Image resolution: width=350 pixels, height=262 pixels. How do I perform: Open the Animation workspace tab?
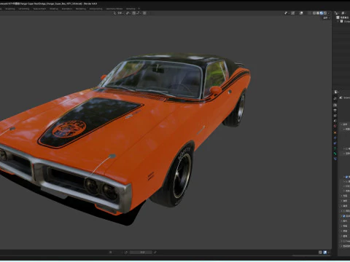pyautogui.click(x=67, y=9)
